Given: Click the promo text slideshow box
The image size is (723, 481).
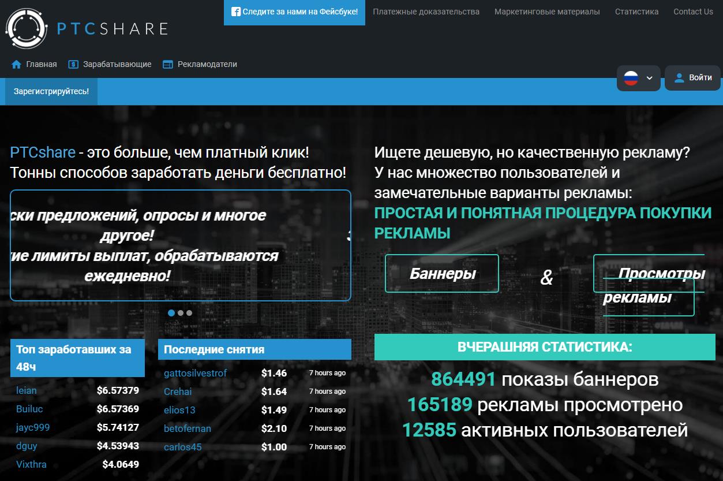Looking at the screenshot, I should pyautogui.click(x=181, y=245).
